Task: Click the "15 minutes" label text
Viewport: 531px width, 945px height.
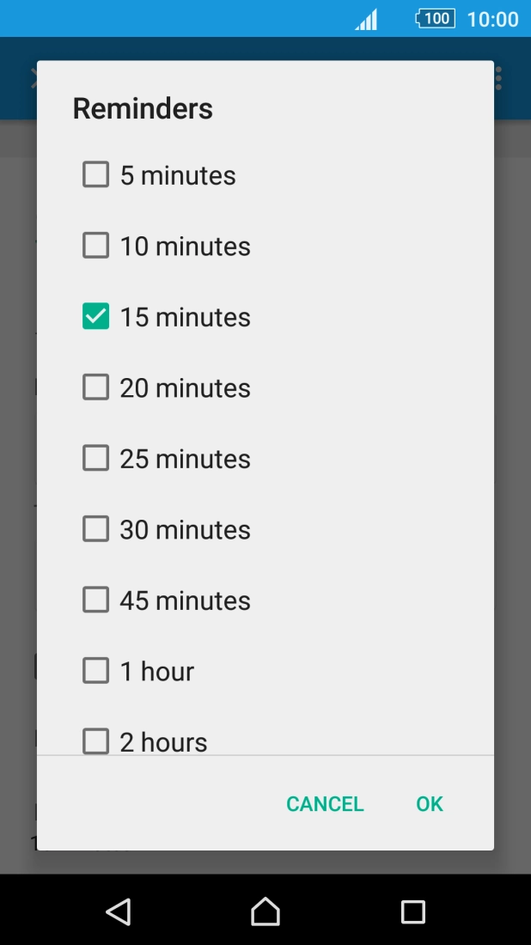Action: [x=185, y=317]
